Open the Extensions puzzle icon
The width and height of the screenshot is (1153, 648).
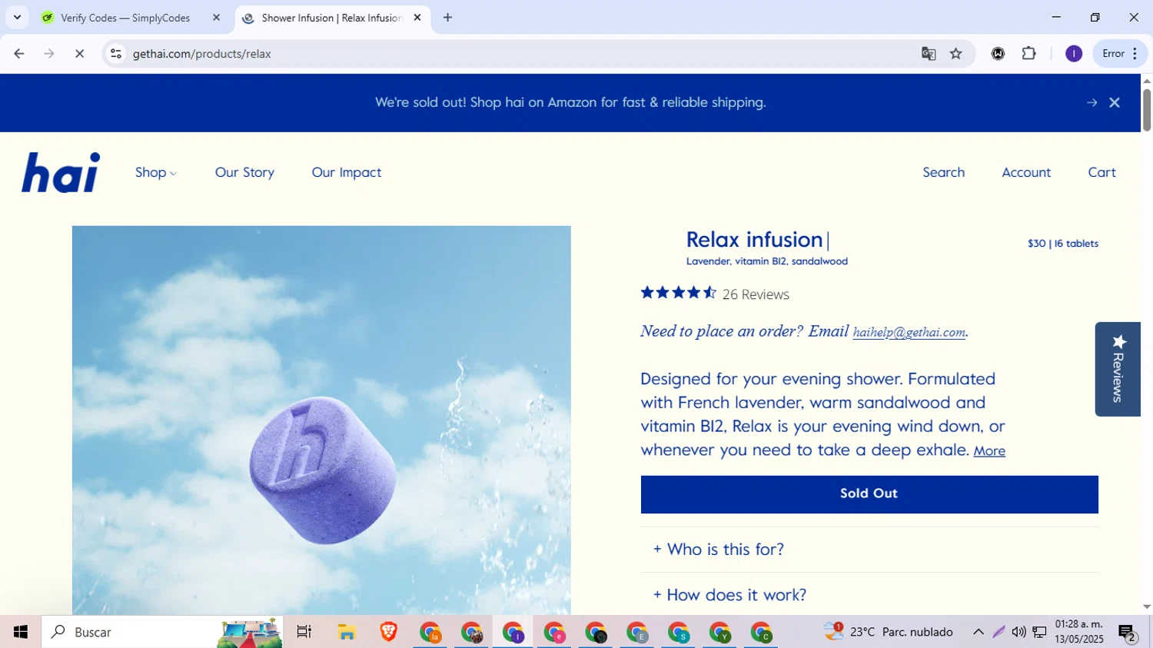pyautogui.click(x=1029, y=54)
